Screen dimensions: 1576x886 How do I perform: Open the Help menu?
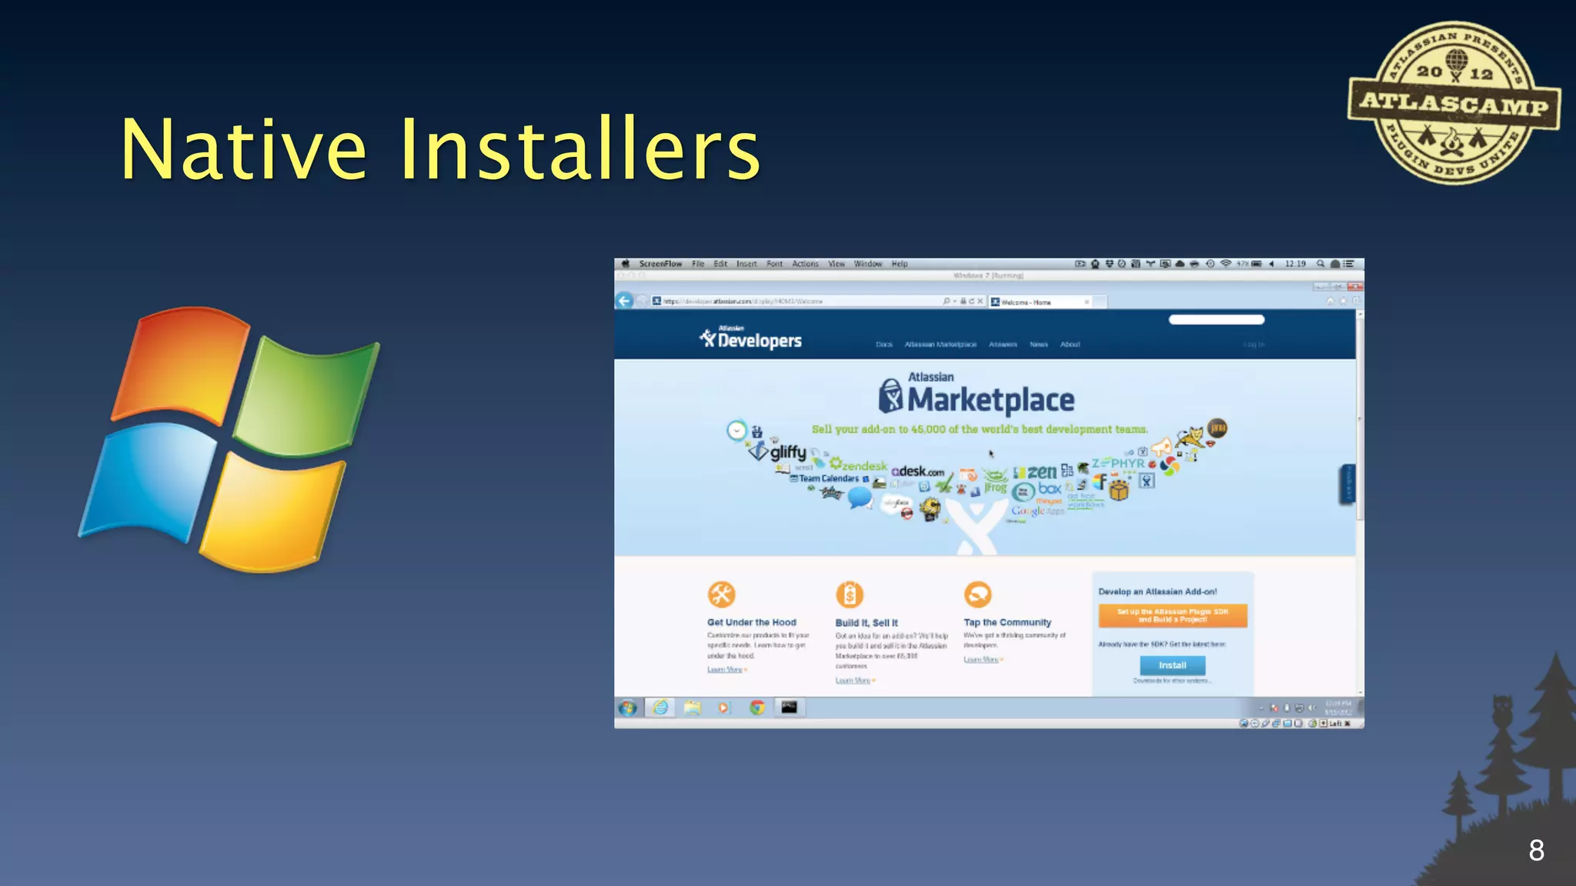tap(900, 264)
